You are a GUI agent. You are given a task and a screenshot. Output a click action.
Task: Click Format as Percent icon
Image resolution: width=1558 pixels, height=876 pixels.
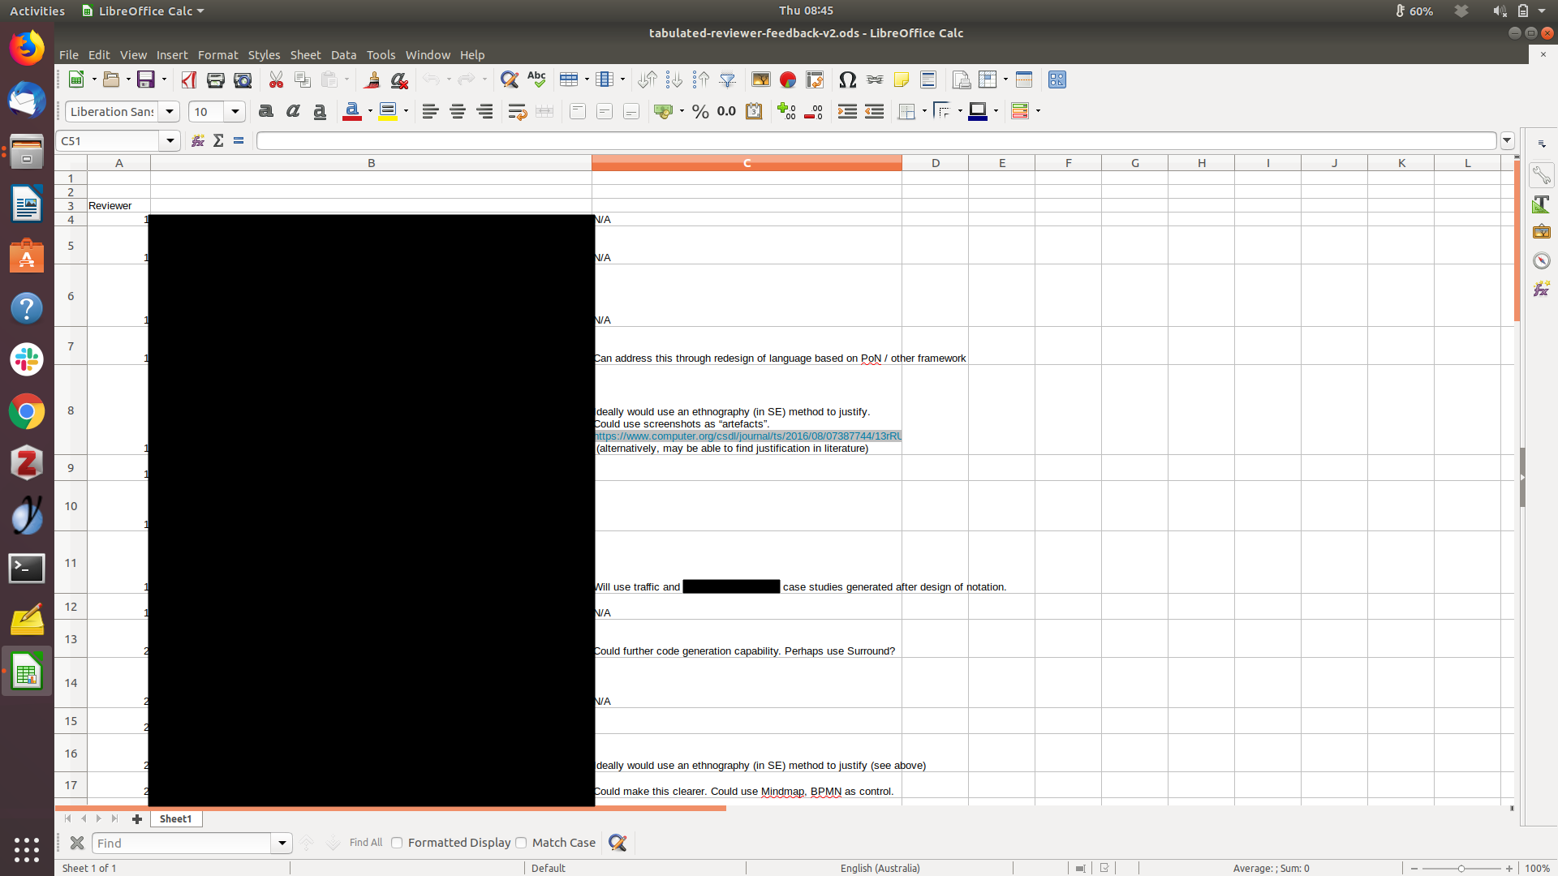coord(700,111)
